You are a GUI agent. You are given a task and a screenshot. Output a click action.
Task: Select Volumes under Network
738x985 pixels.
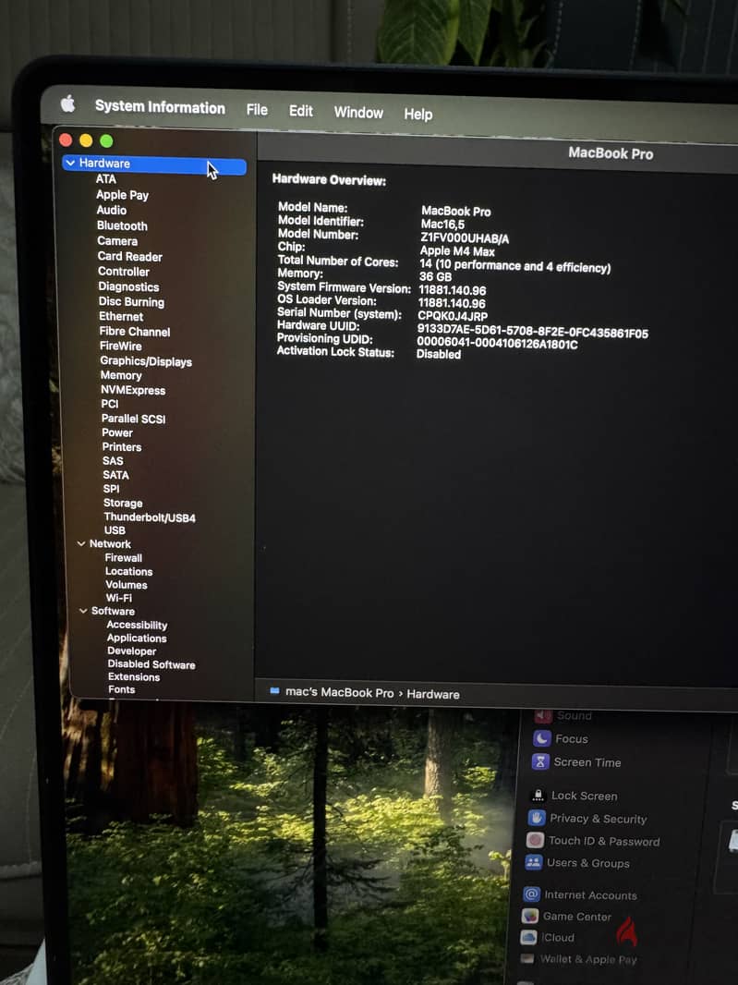[x=127, y=585]
